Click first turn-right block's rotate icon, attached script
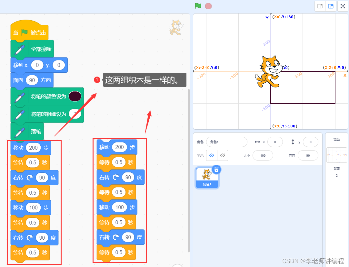 point(30,178)
